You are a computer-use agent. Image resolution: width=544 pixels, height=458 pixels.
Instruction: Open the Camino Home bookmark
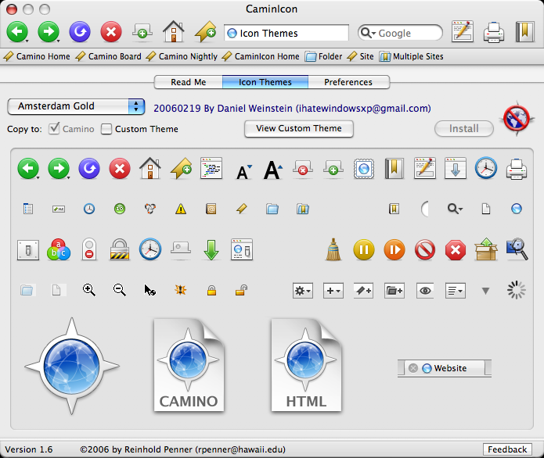point(37,56)
